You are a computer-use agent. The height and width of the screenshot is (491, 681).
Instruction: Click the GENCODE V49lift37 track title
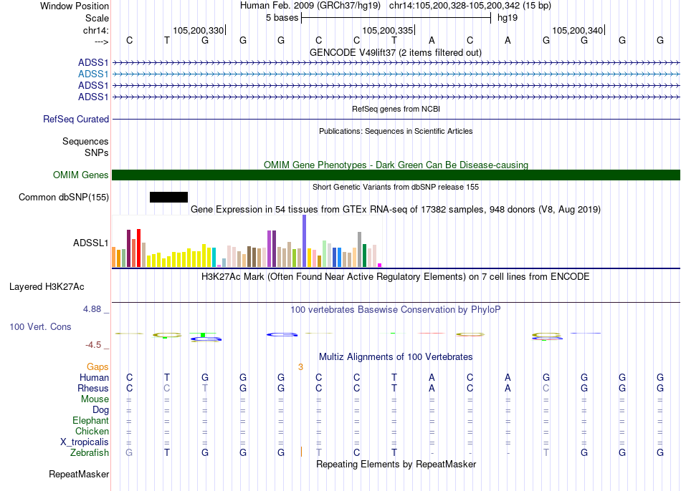pyautogui.click(x=395, y=53)
